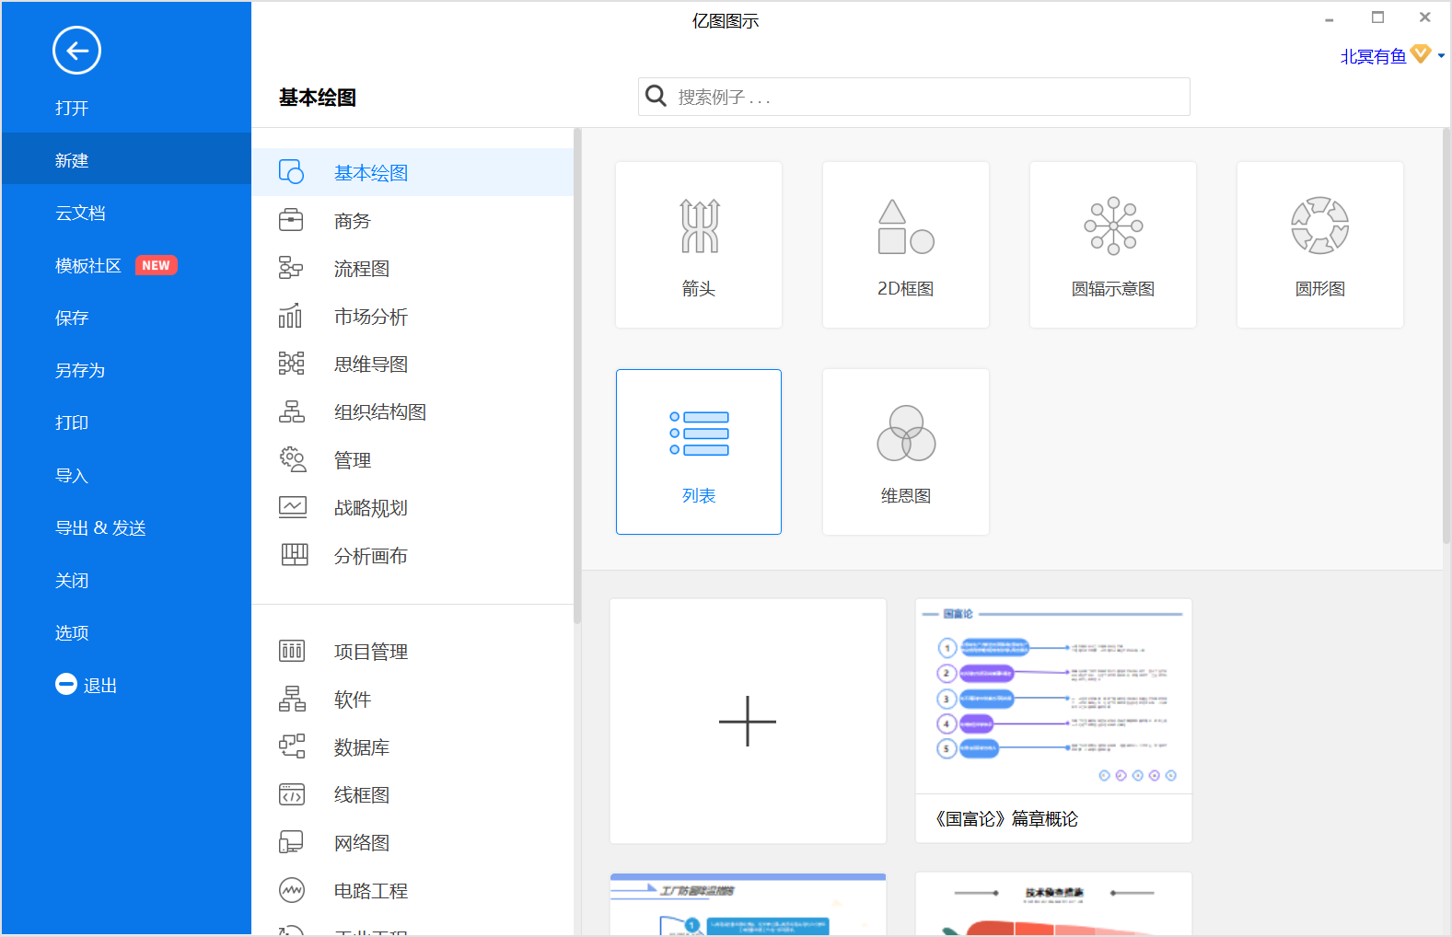Click the 退出 exit minus icon
The width and height of the screenshot is (1452, 937).
[x=66, y=684]
